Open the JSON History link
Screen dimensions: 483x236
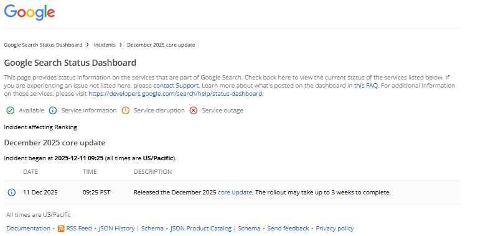[x=116, y=229]
